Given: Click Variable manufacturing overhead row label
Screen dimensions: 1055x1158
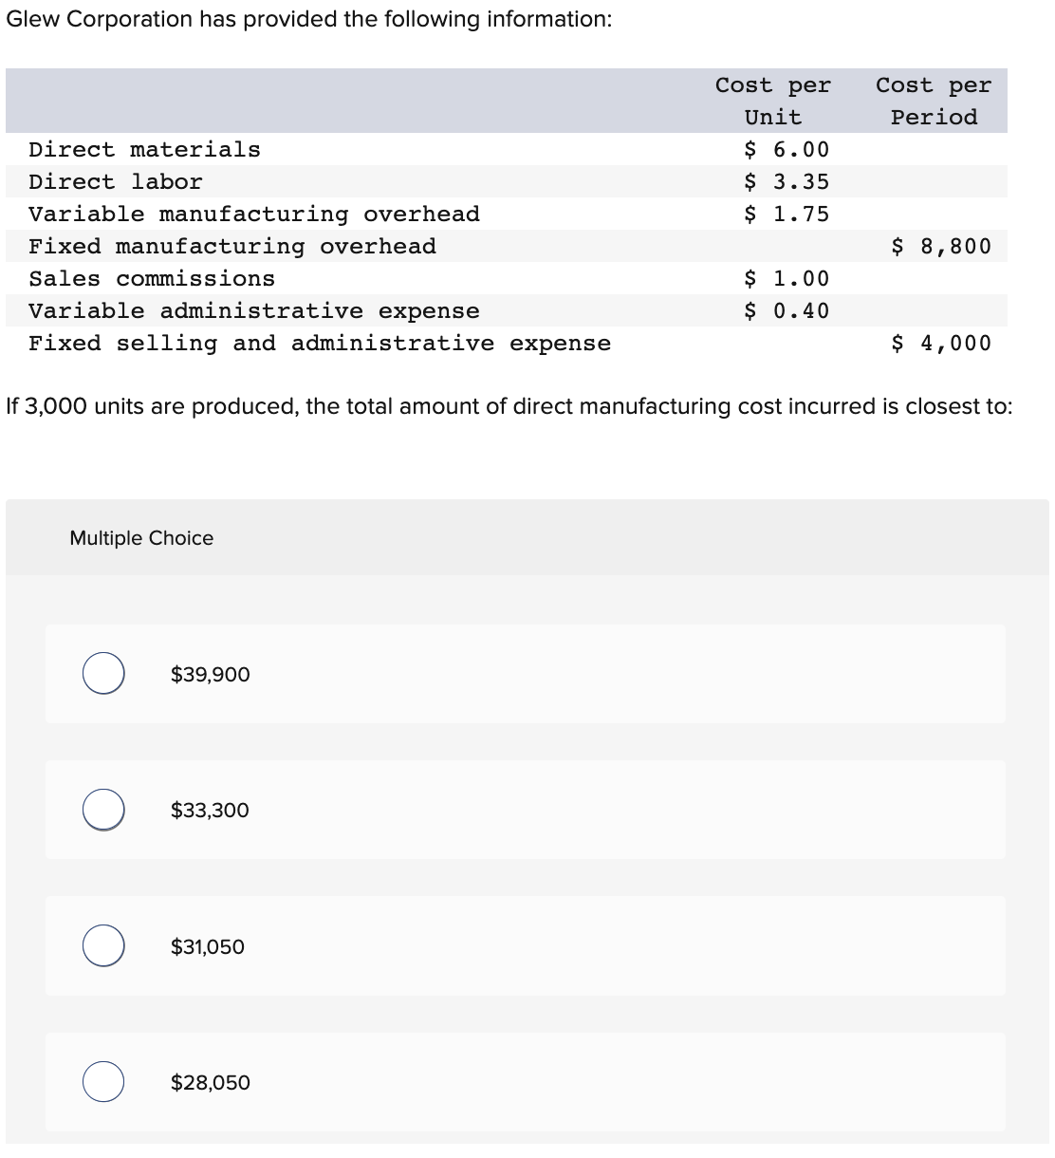Looking at the screenshot, I should (x=253, y=215).
